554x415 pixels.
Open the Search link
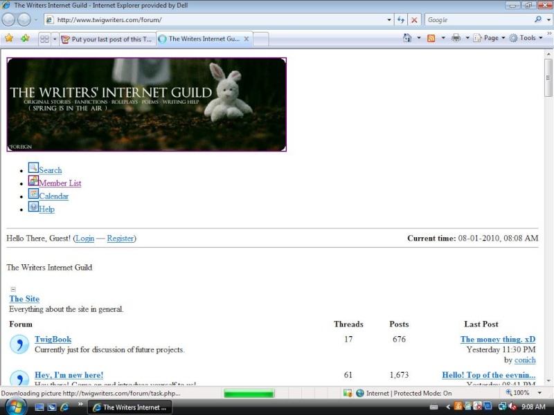coord(50,170)
